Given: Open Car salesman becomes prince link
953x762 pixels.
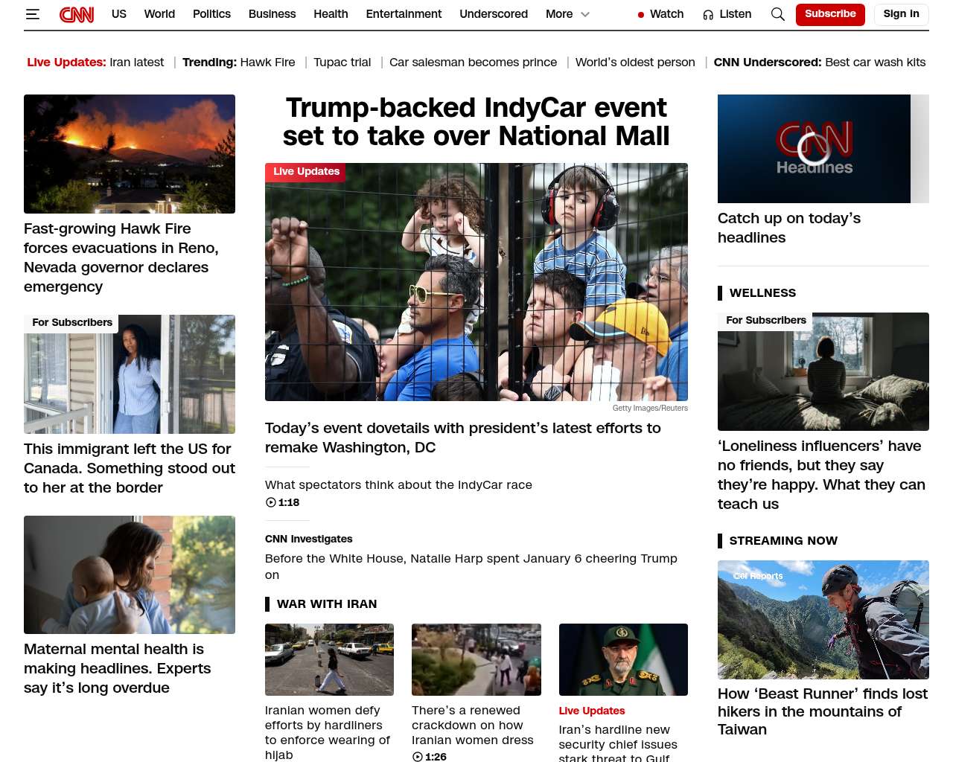Looking at the screenshot, I should pyautogui.click(x=473, y=63).
